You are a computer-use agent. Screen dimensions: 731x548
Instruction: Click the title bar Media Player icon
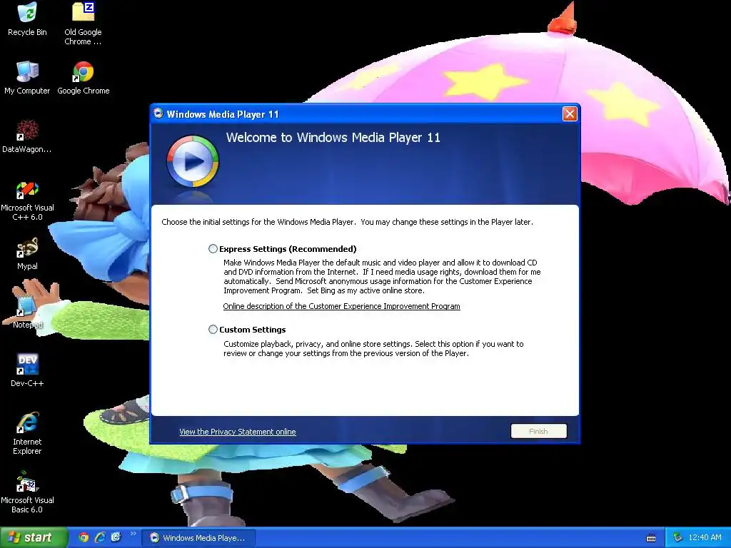tap(158, 113)
